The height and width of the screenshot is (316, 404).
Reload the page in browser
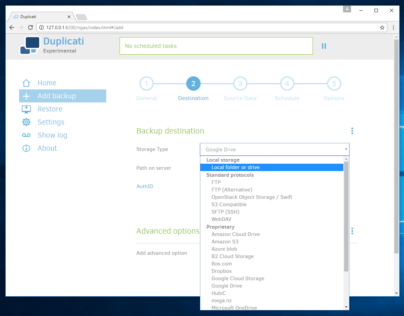30,27
